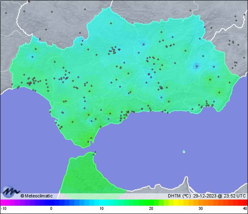Click the small island in the sea
This screenshot has width=248, height=214.
(184, 151)
